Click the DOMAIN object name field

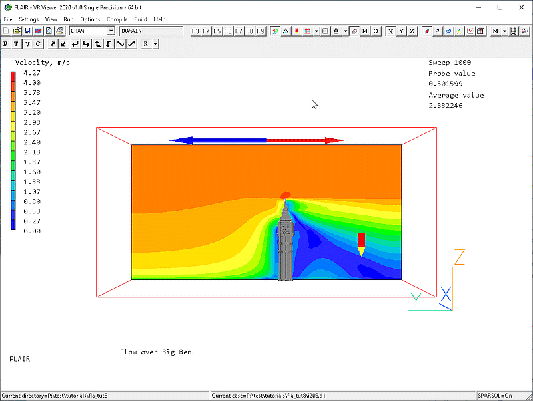click(x=151, y=31)
